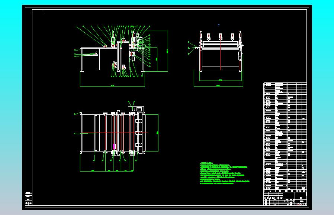Click the parts list table on the right
This screenshot has height=215, width=334.
click(x=285, y=137)
